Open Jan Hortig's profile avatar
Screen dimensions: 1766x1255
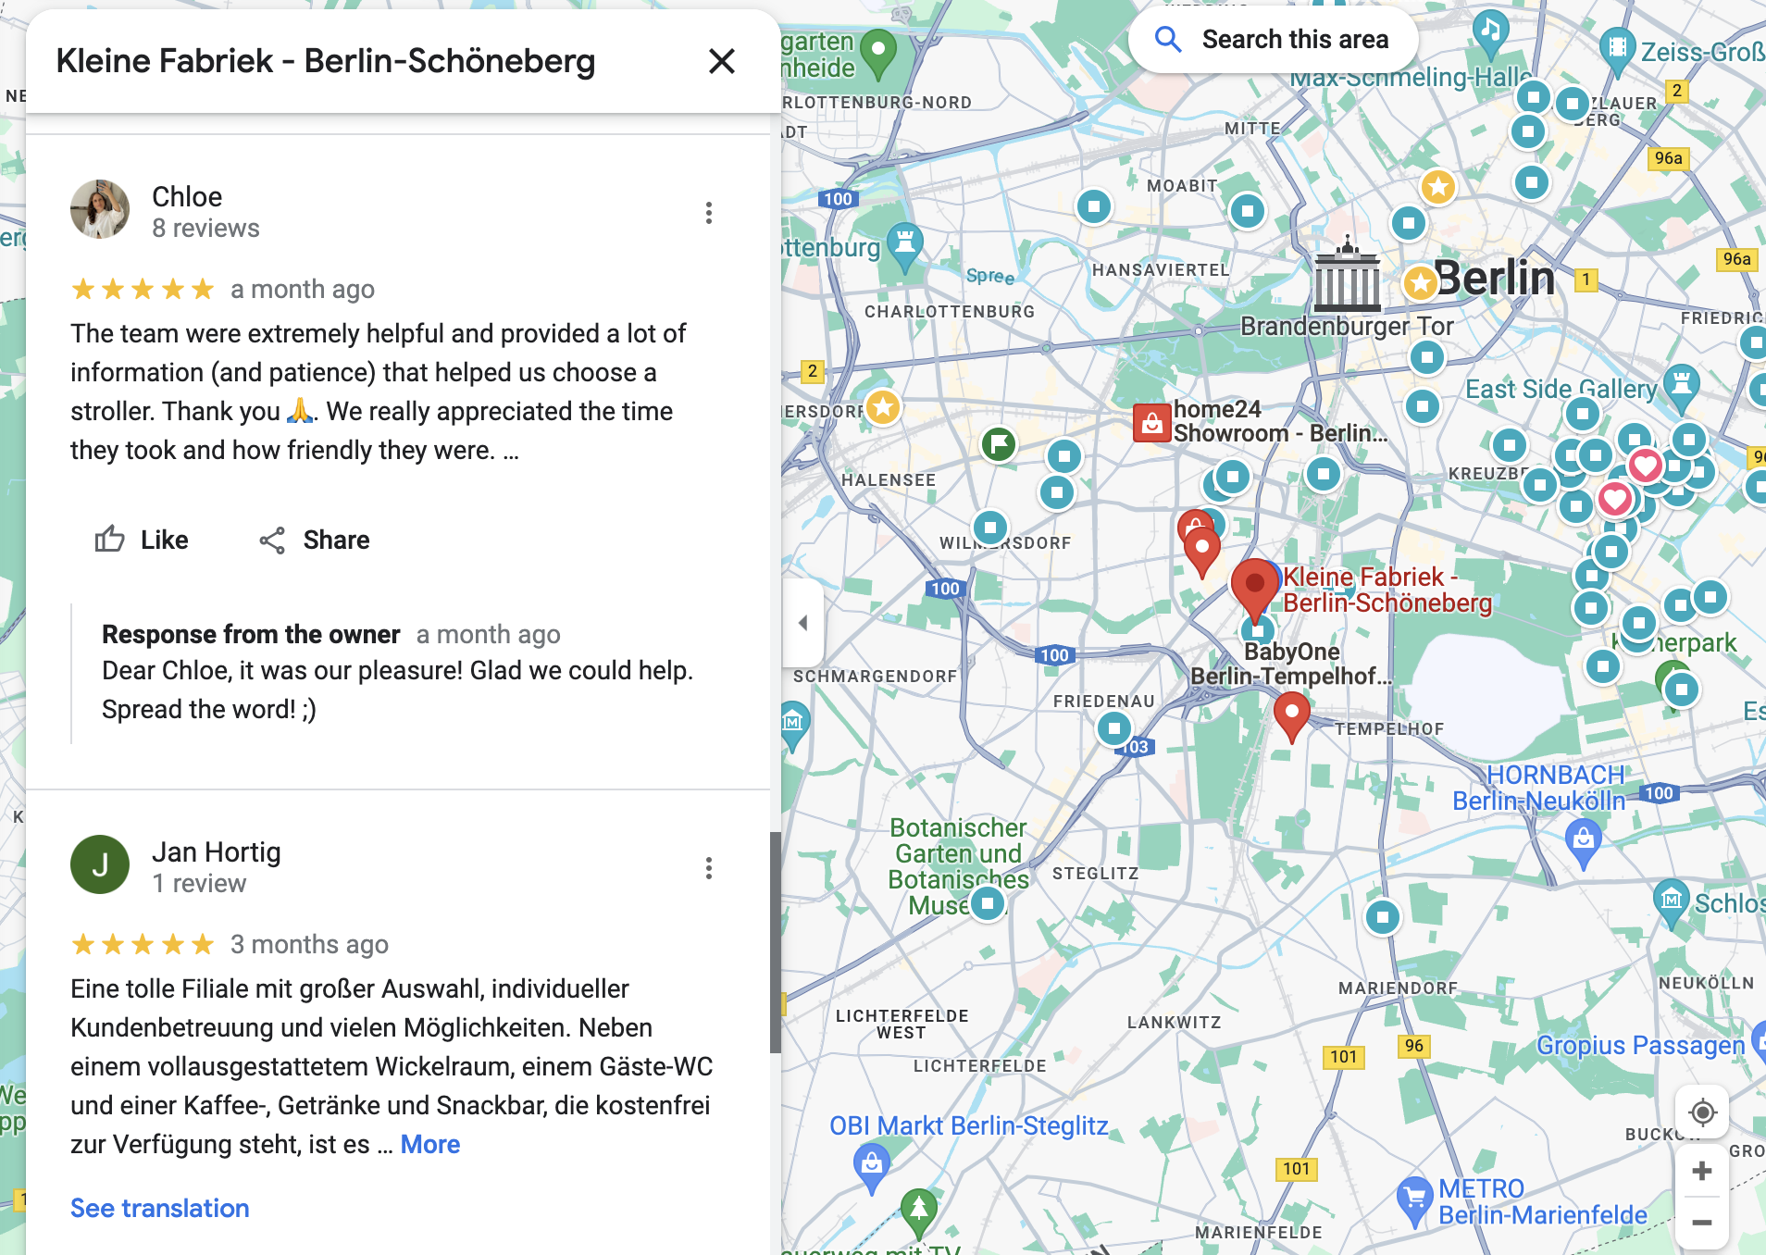[100, 864]
